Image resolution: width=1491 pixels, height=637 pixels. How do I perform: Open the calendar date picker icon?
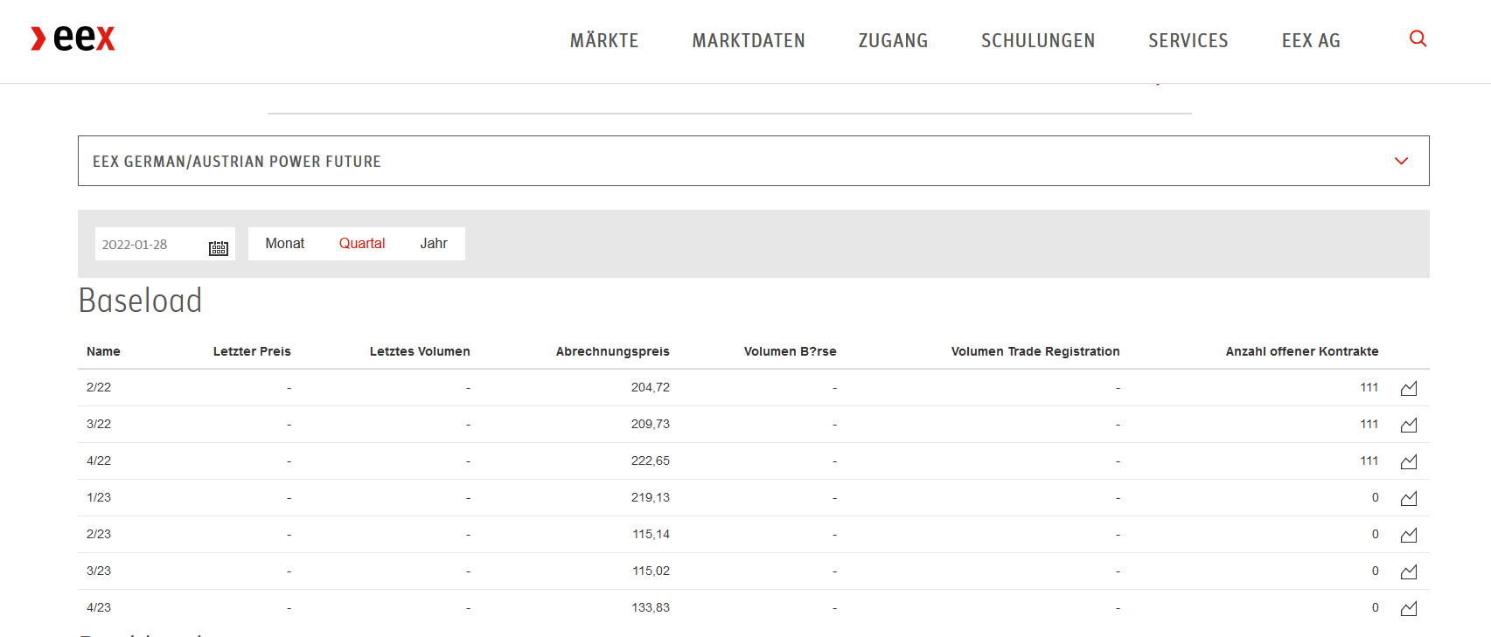tap(219, 248)
